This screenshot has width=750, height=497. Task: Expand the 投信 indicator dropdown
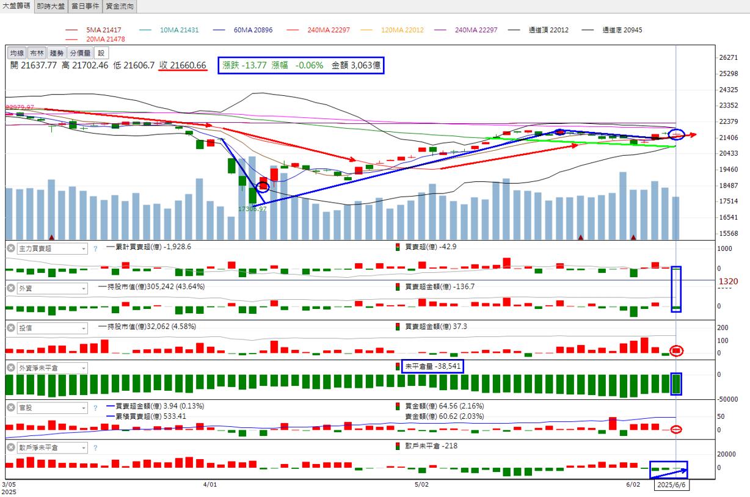(83, 328)
